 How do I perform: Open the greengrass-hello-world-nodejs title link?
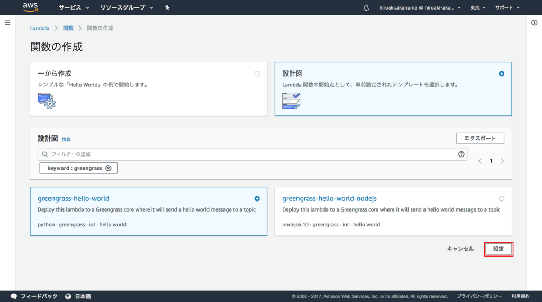pos(329,199)
